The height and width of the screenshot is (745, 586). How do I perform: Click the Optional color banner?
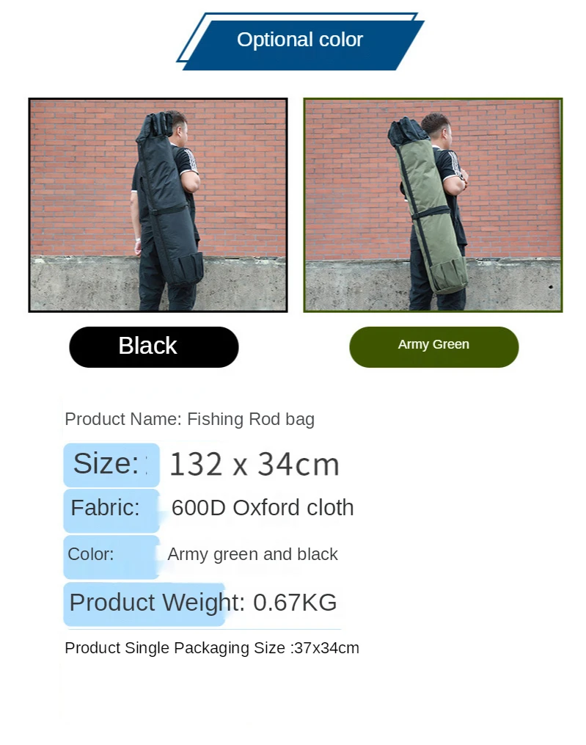(300, 41)
